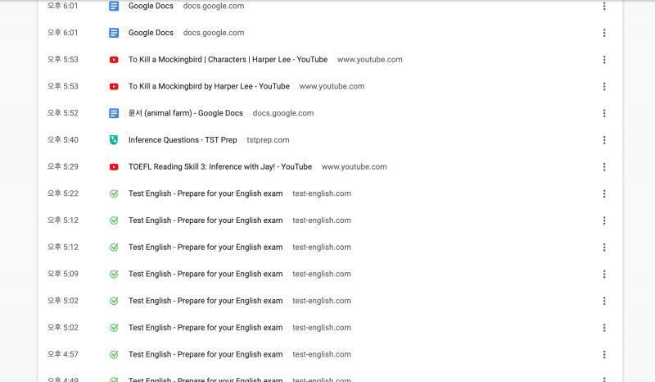Open 윤서 (animal farm) Google Docs link
The image size is (655, 382).
click(186, 113)
